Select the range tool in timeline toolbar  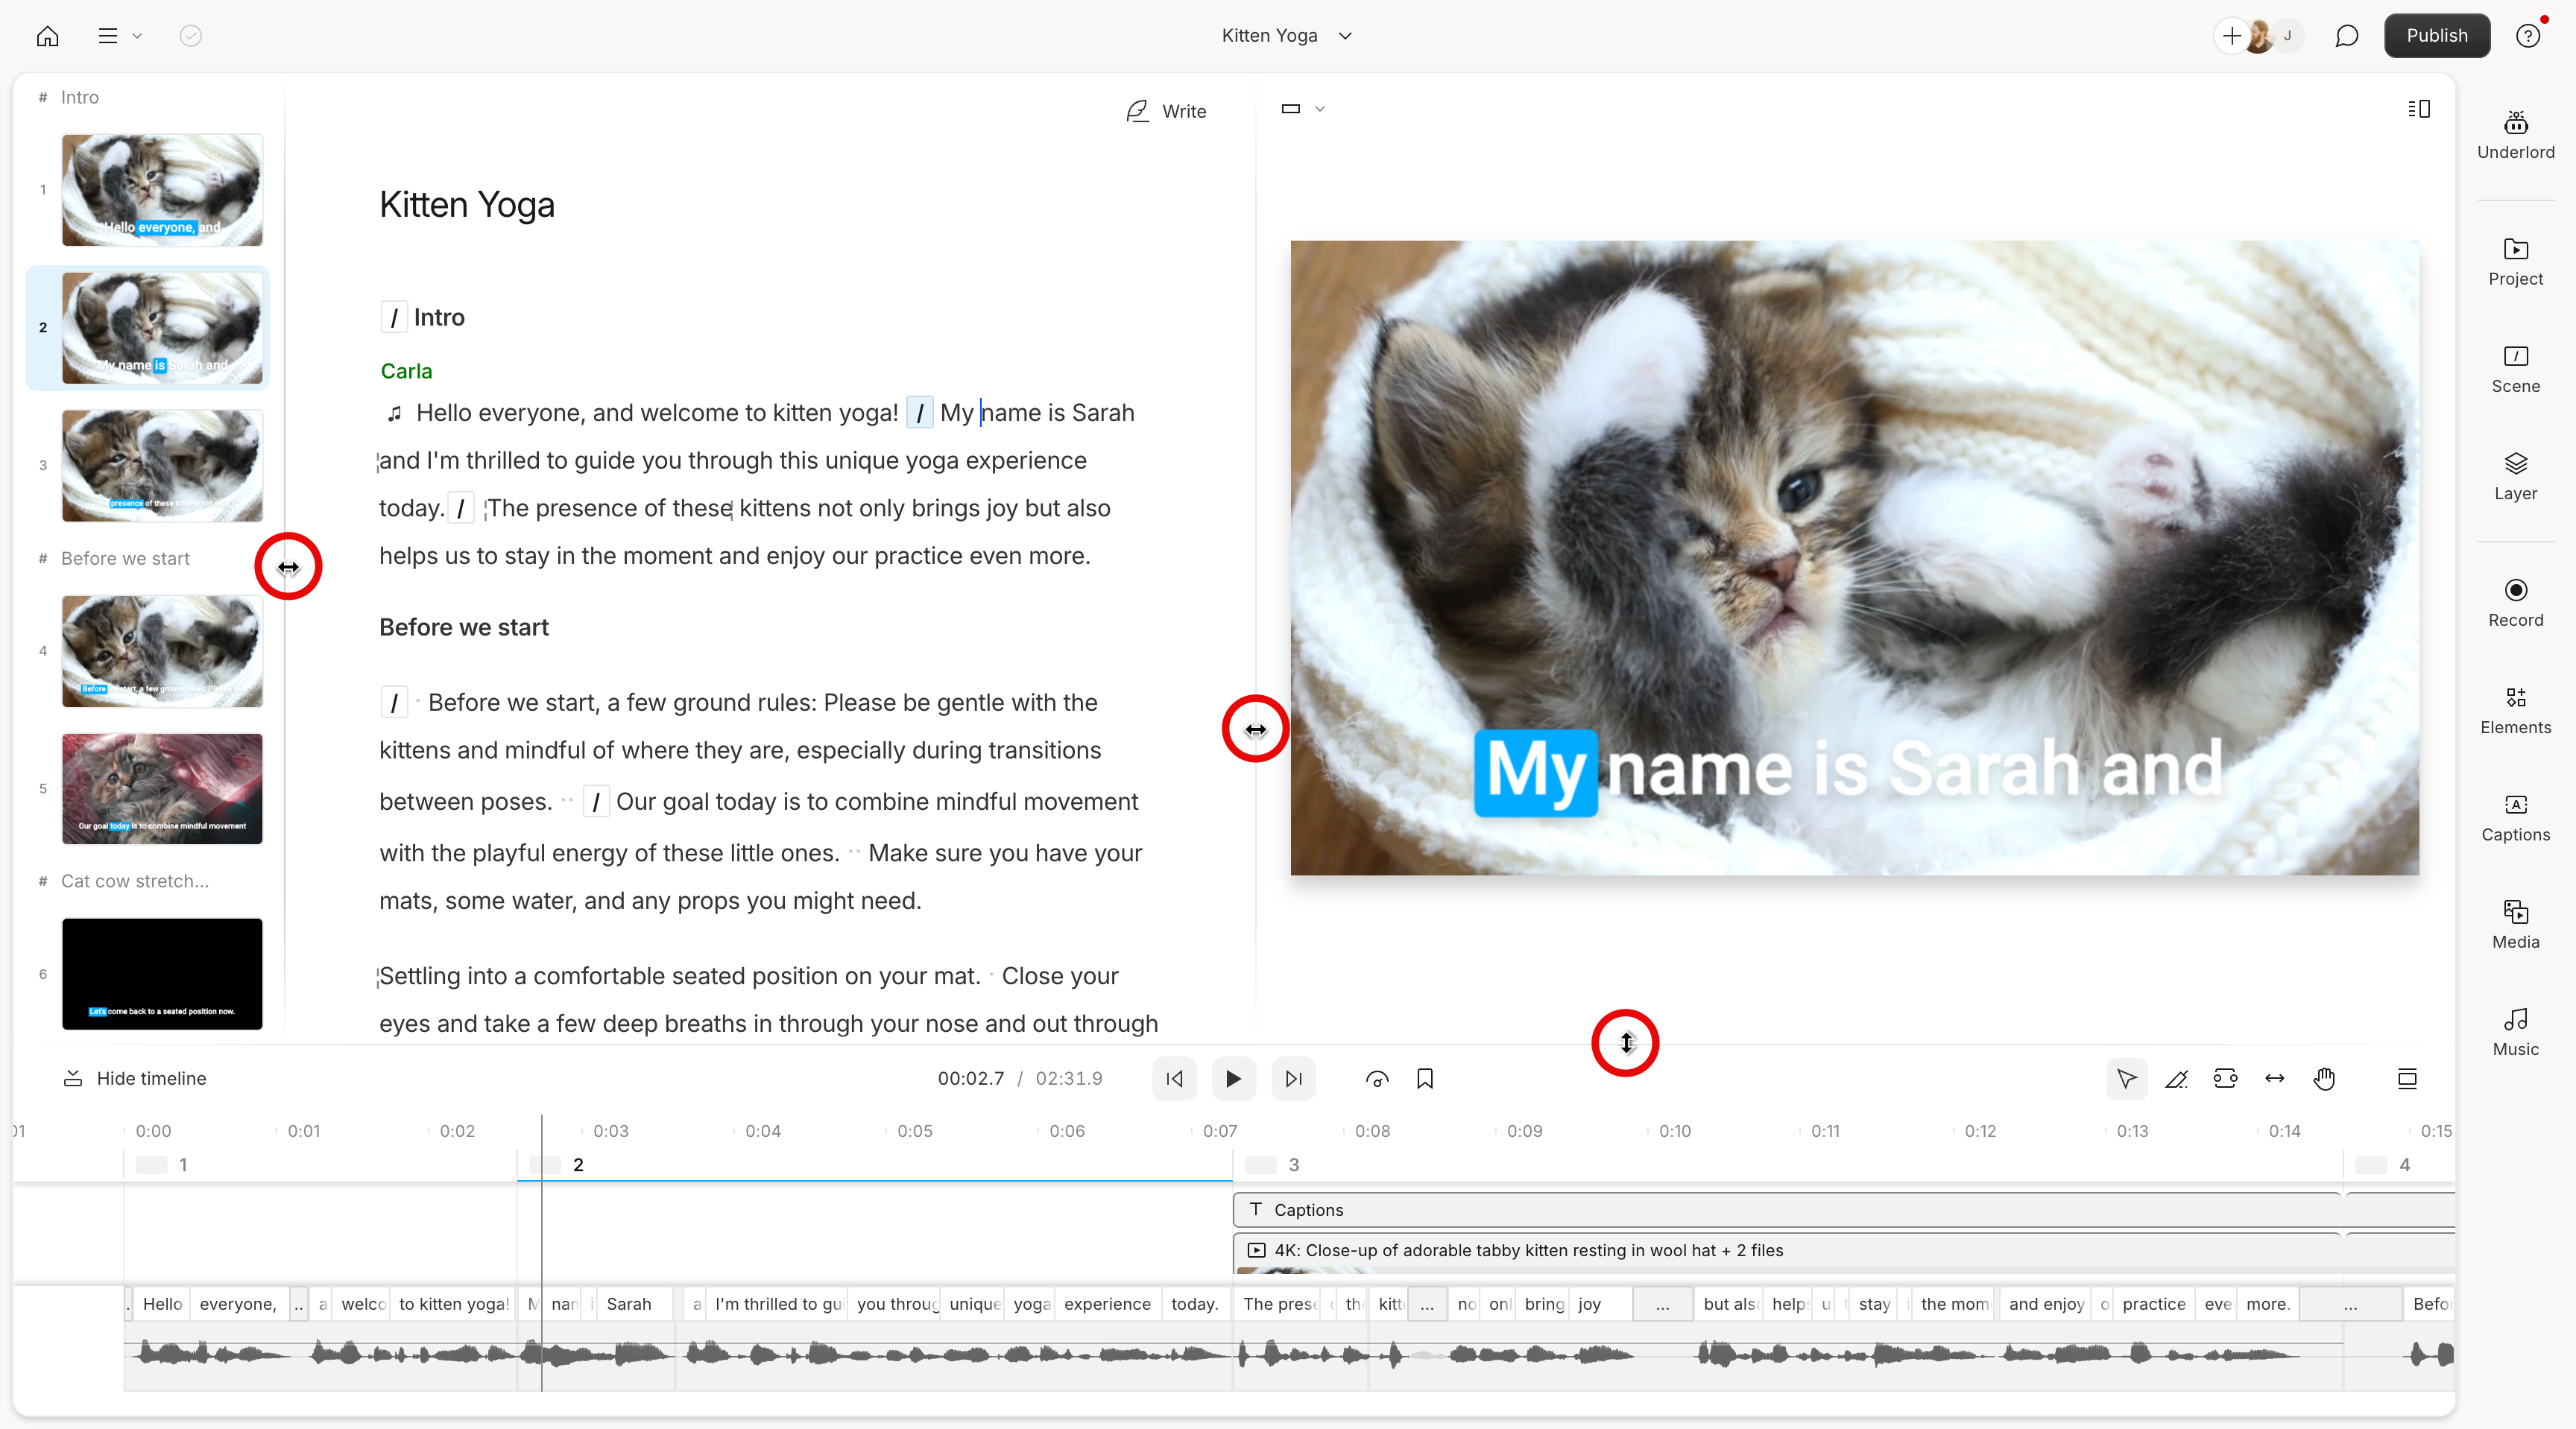(x=2225, y=1078)
